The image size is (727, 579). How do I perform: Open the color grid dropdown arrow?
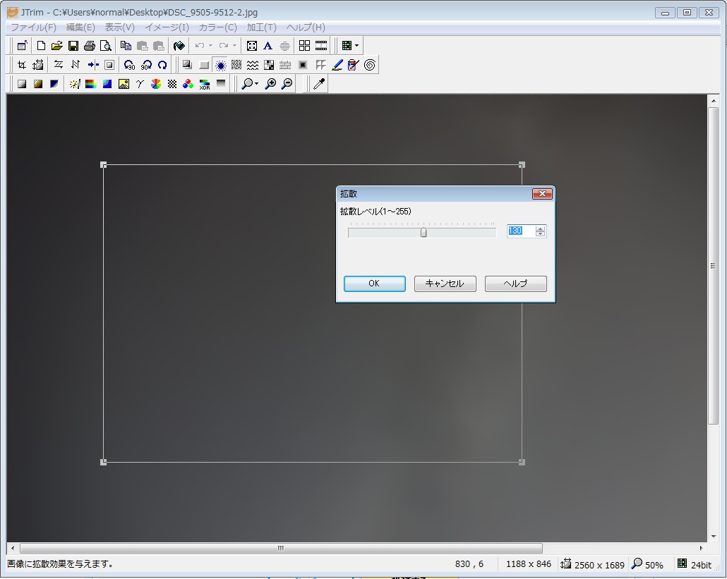click(x=356, y=46)
